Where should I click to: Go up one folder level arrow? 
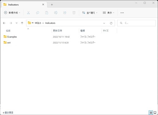tap(22, 23)
